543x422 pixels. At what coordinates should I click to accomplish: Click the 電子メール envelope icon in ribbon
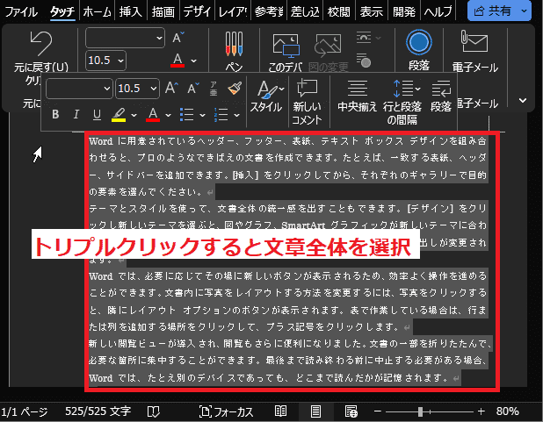click(x=474, y=44)
